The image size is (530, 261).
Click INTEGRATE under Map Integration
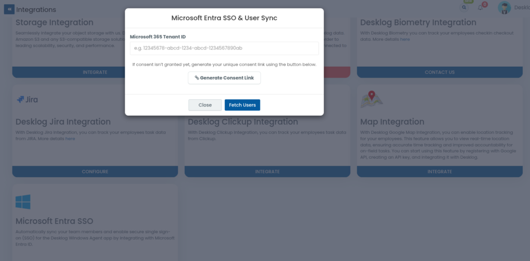pos(440,172)
